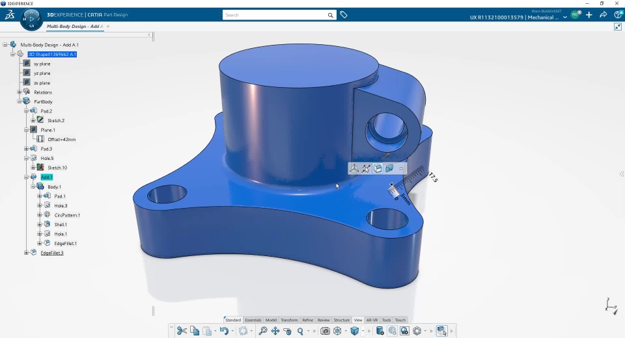Select the Zoom magnifier tool
Viewport: 625px width, 338px height.
click(x=300, y=331)
